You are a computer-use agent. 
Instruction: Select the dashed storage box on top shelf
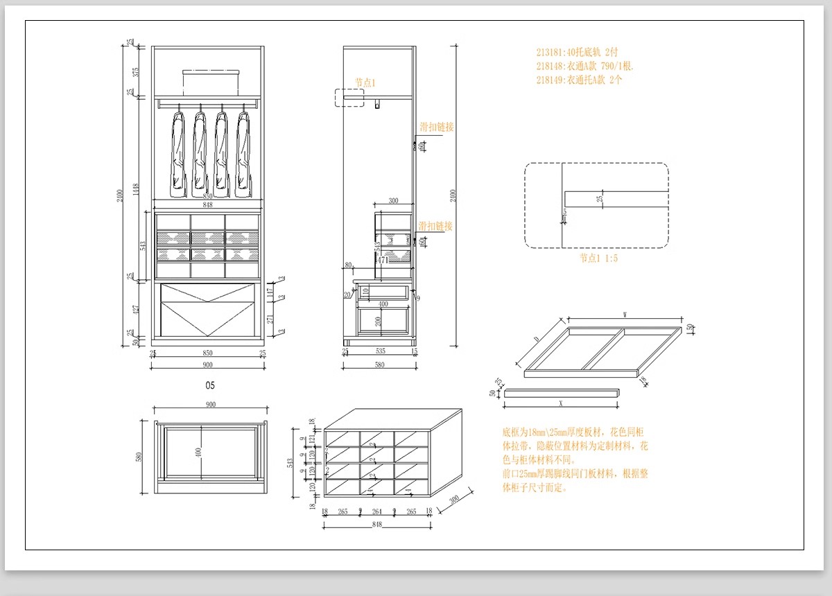pos(210,82)
